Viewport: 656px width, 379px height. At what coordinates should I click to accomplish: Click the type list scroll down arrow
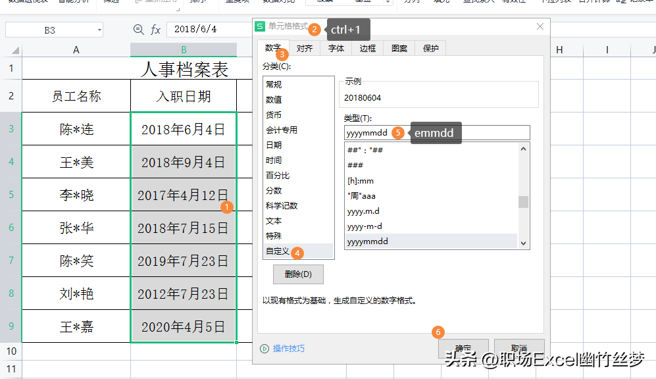pyautogui.click(x=523, y=243)
